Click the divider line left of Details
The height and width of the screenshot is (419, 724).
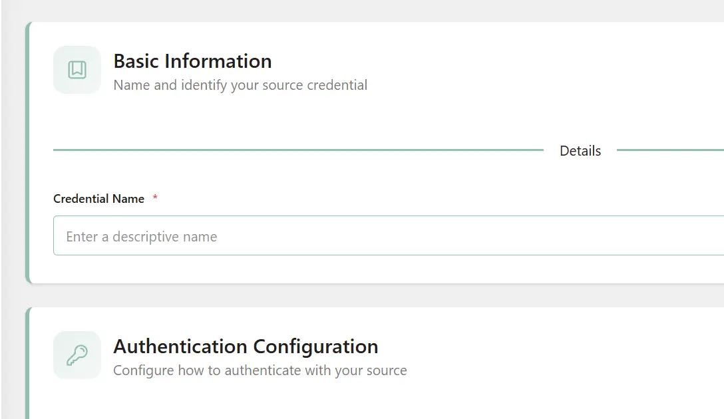298,150
